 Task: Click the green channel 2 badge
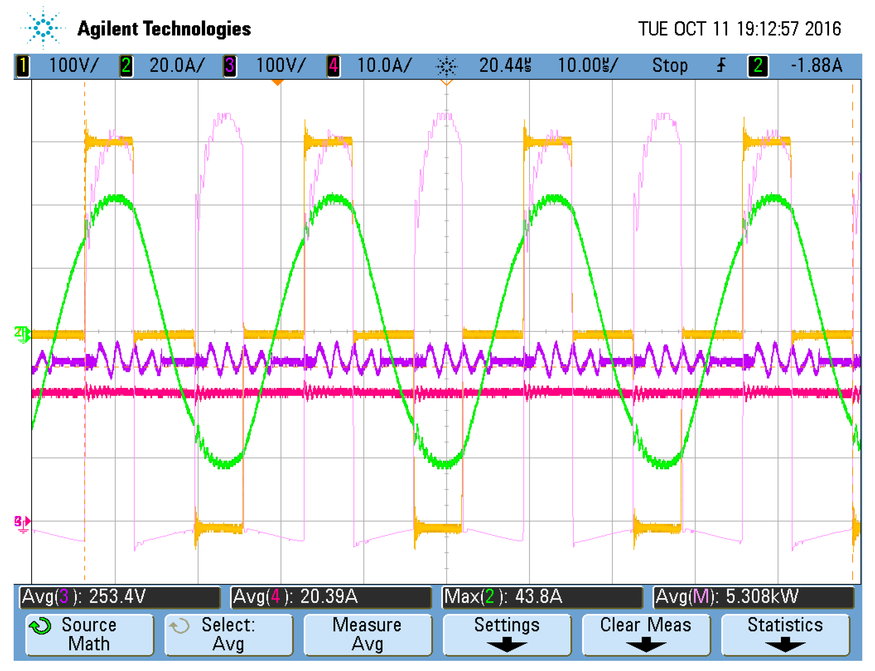pyautogui.click(x=126, y=66)
